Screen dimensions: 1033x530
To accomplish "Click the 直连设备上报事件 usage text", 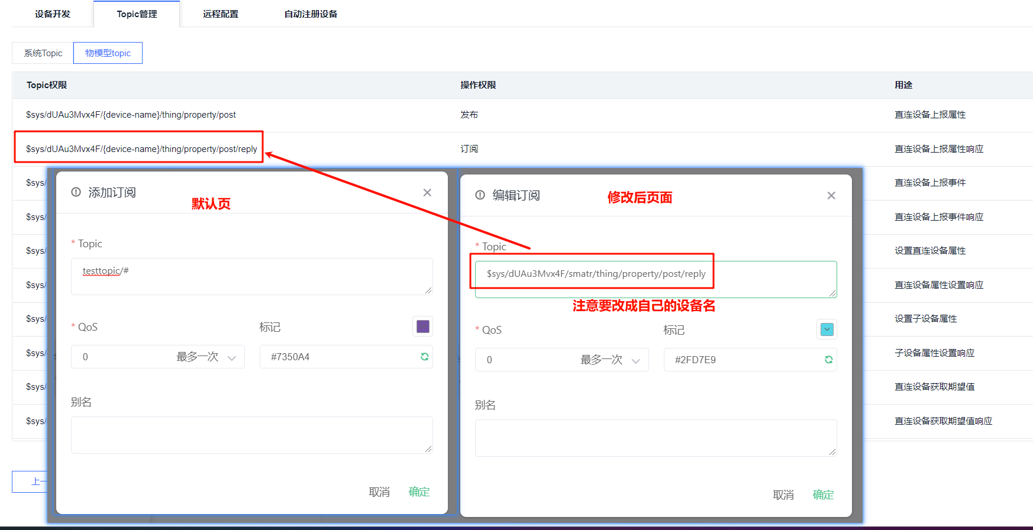I will coord(930,183).
